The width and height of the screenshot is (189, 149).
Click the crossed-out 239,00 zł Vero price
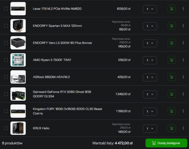[125, 42]
